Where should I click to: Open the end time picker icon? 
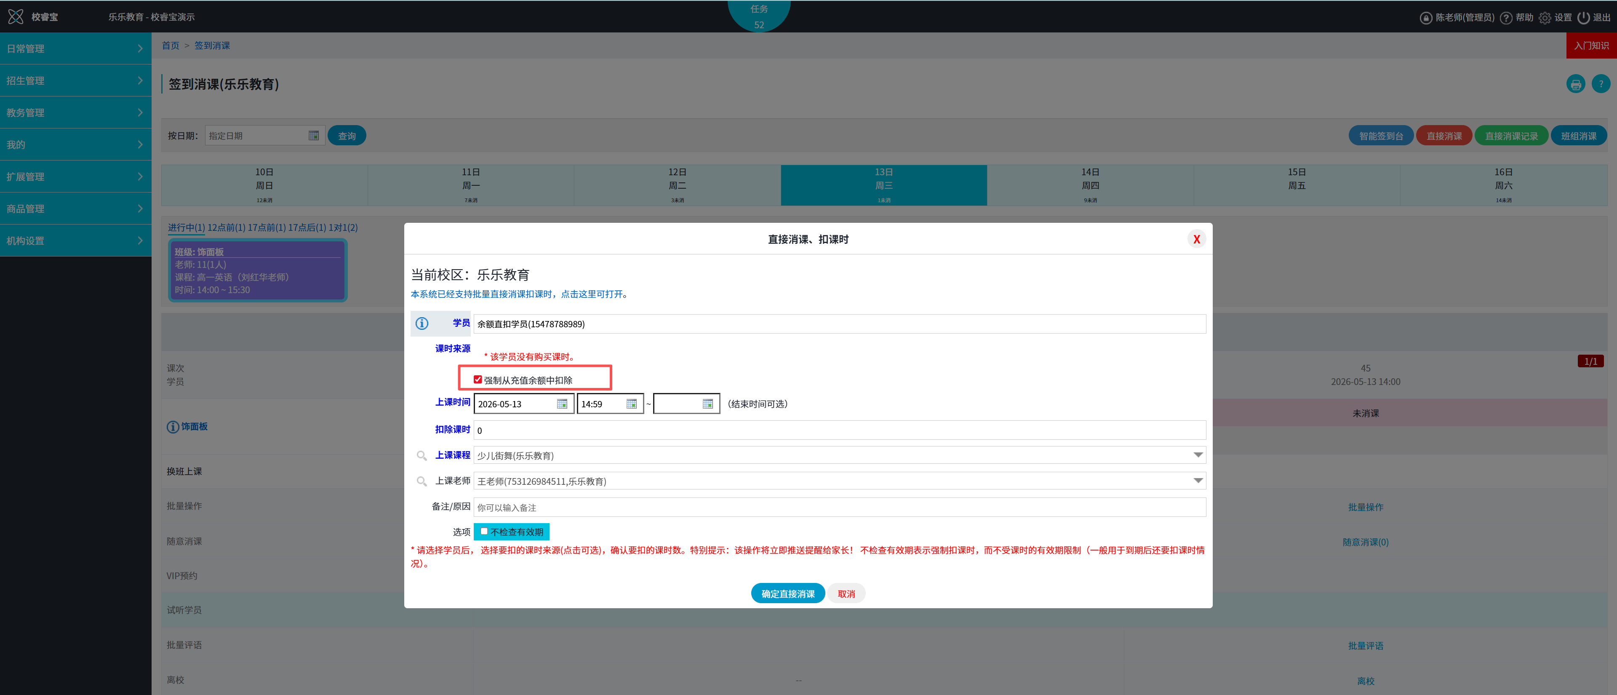(x=707, y=404)
